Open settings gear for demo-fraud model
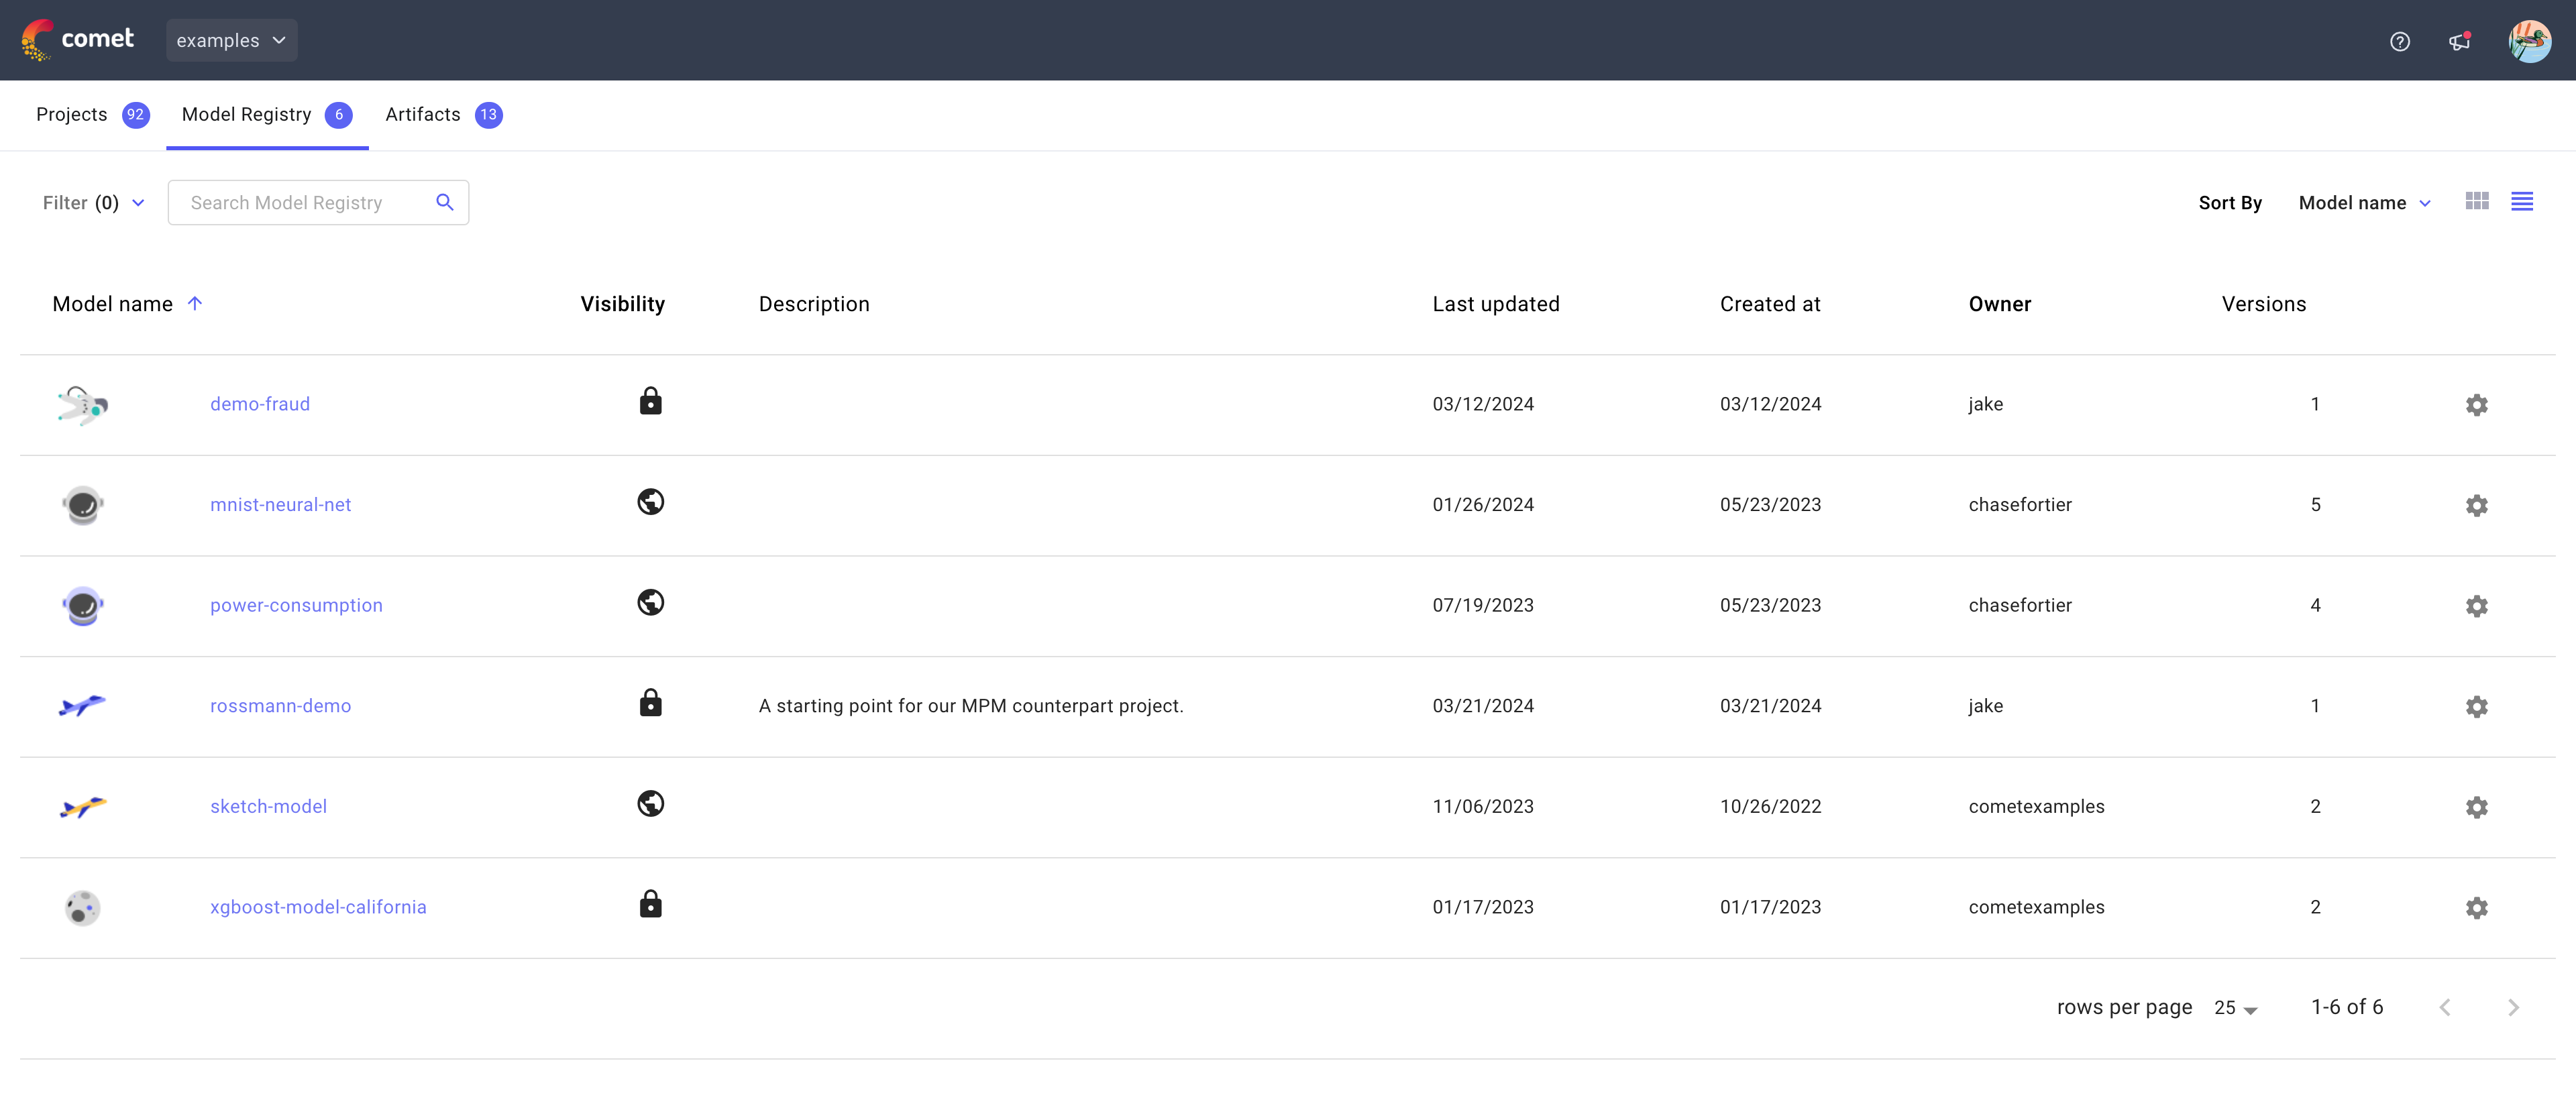Screen dimensions: 2576x1120 click(x=2477, y=405)
